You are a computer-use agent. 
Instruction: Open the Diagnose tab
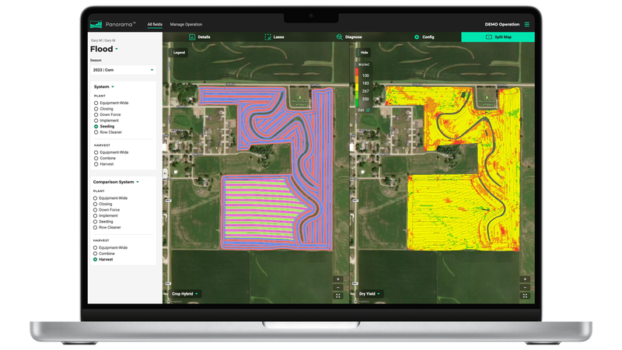click(349, 37)
